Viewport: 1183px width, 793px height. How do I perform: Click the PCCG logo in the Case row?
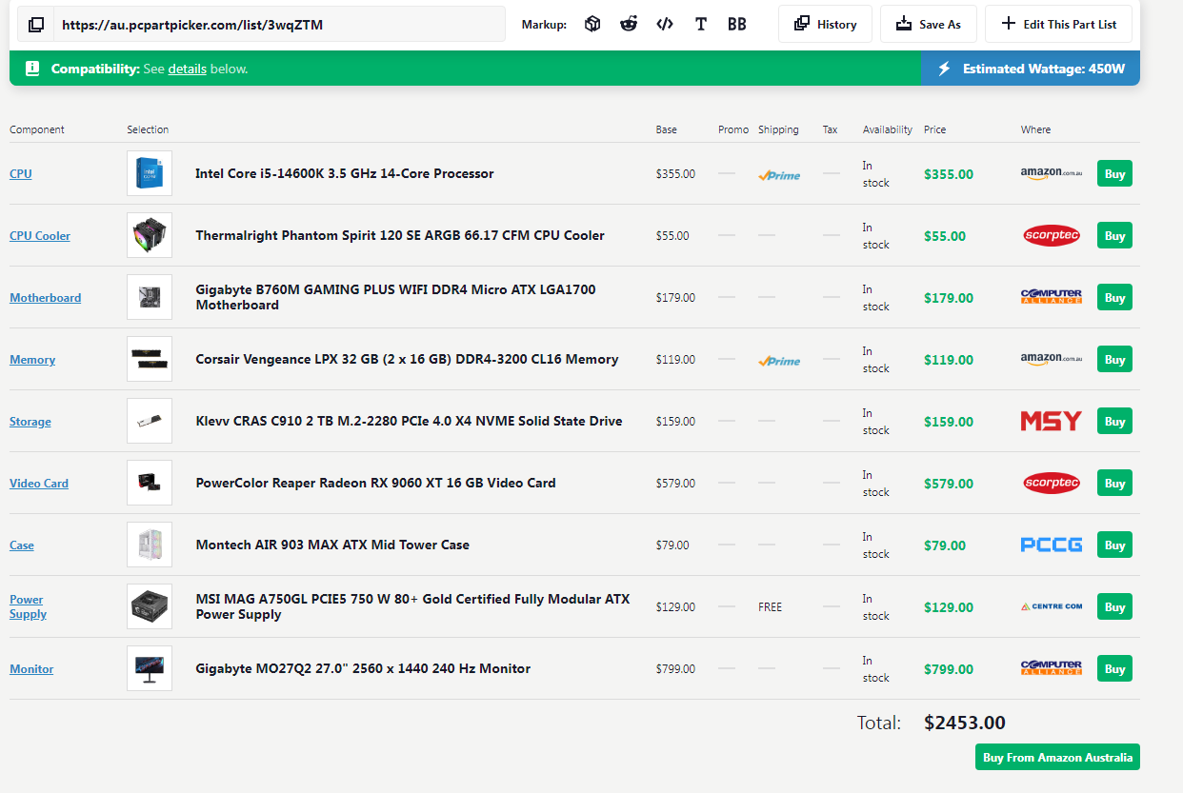click(x=1051, y=545)
